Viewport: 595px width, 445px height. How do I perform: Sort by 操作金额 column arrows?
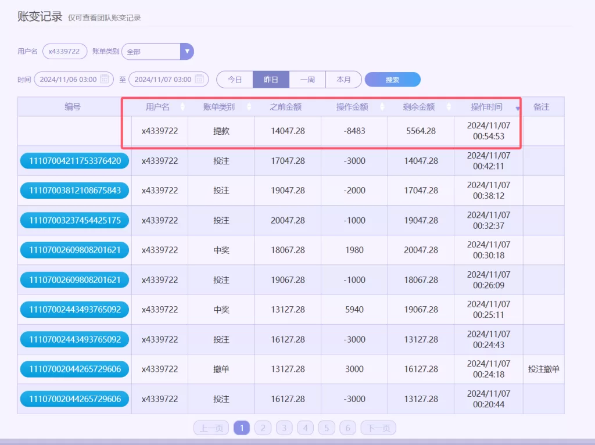point(382,107)
